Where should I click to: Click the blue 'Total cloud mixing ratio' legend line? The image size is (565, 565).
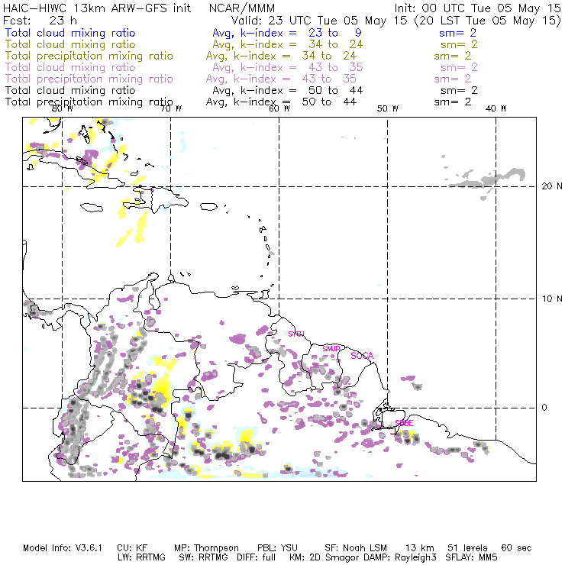(x=70, y=33)
